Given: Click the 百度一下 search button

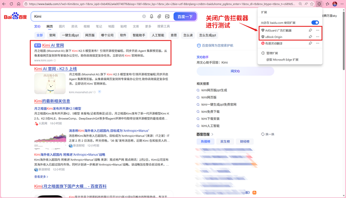Looking at the screenshot, I should pyautogui.click(x=185, y=16).
